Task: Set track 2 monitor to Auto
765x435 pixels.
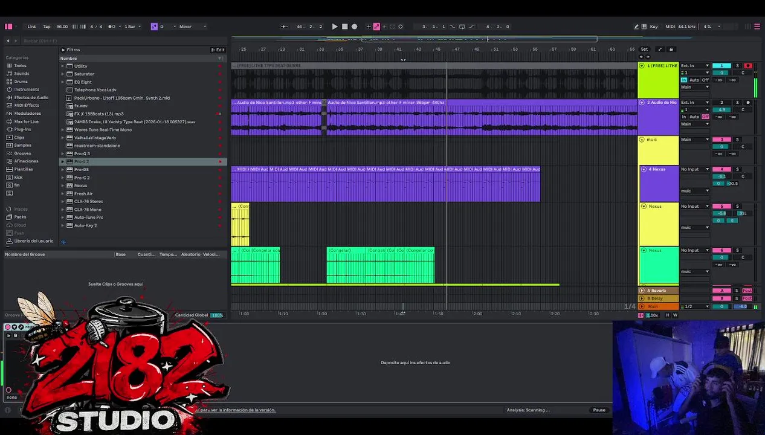Action: 694,117
